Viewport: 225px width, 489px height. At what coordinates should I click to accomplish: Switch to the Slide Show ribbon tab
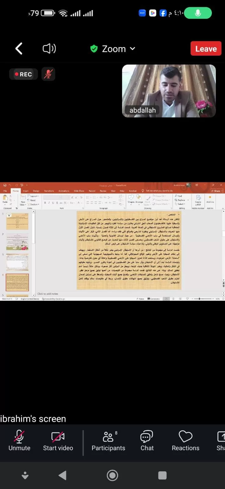coord(79,191)
